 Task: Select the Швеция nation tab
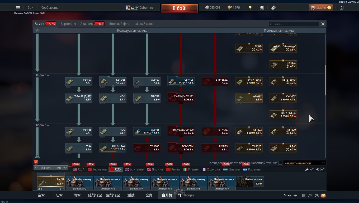(232, 169)
